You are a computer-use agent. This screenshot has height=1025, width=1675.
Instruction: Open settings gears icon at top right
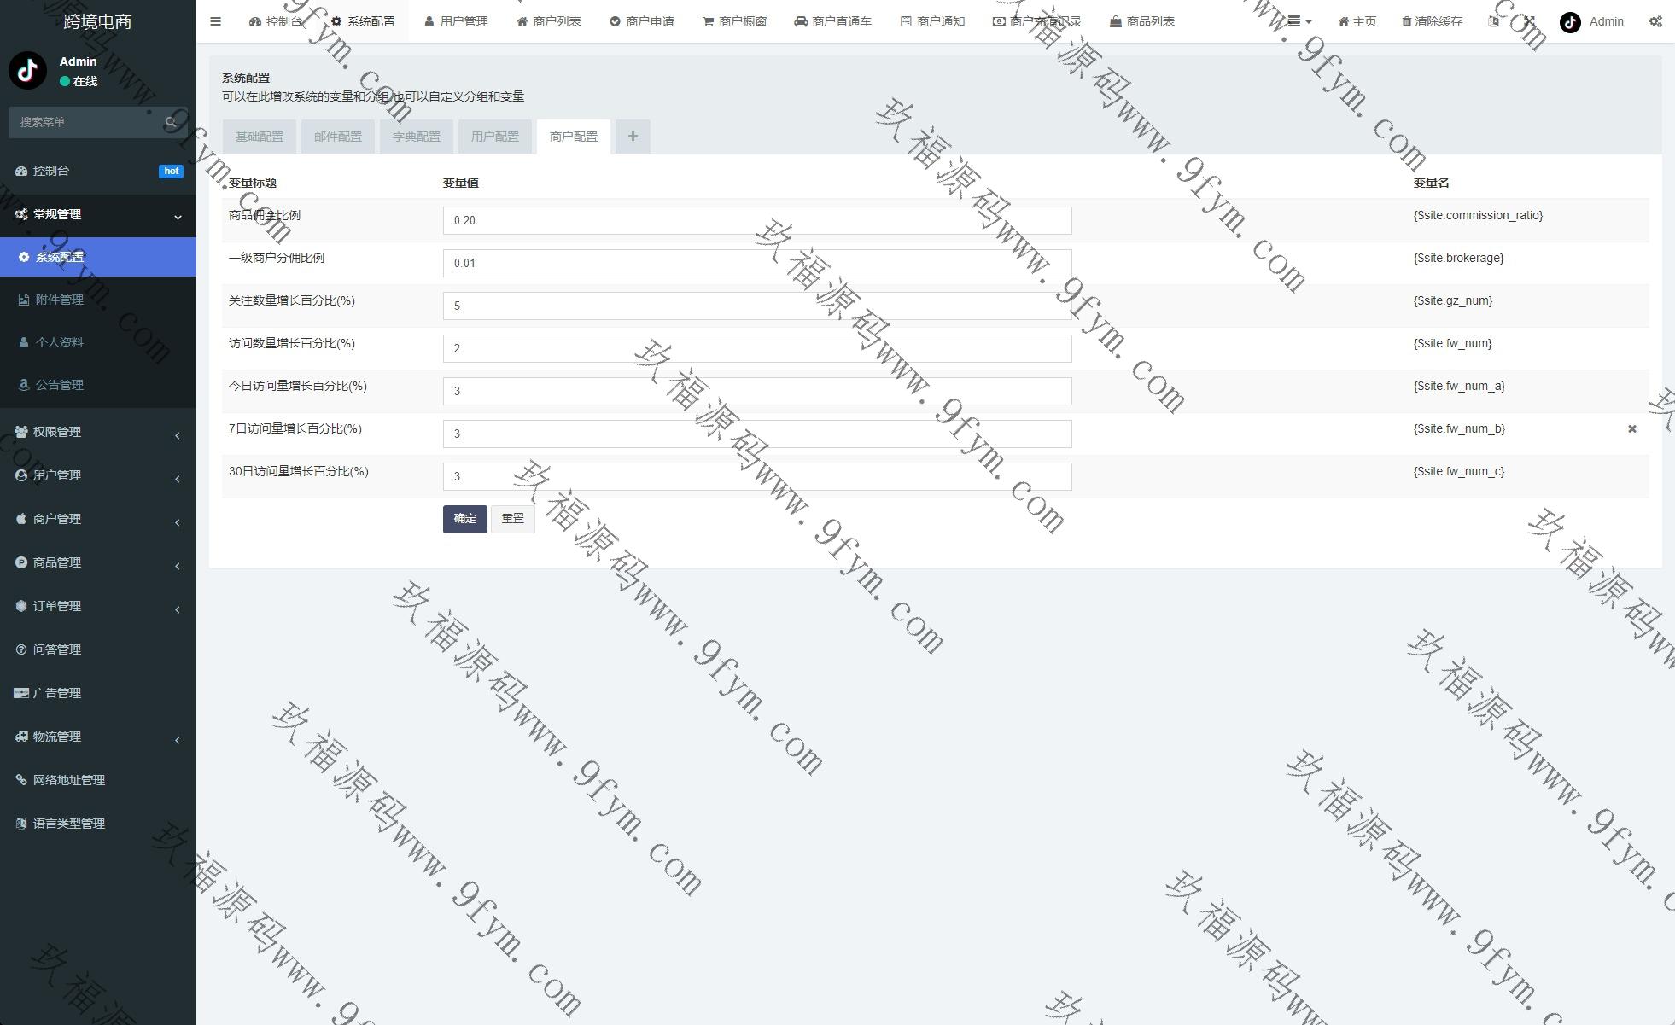coord(1655,21)
